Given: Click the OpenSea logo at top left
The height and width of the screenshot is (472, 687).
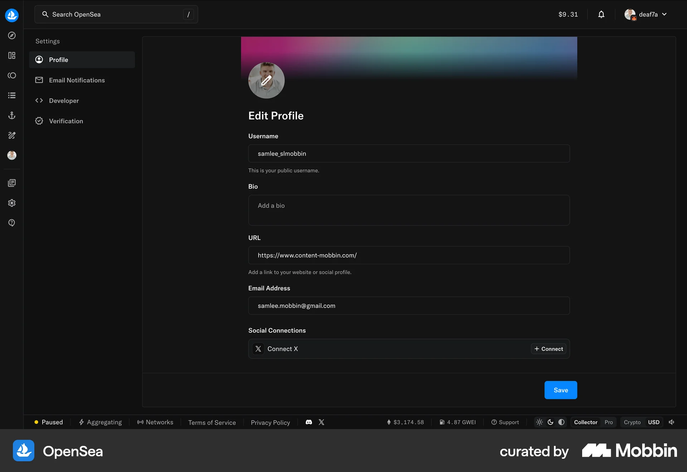Looking at the screenshot, I should pos(12,15).
